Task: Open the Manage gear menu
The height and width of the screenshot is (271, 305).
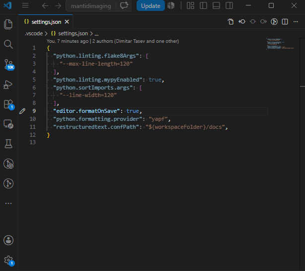Action: pyautogui.click(x=9, y=261)
